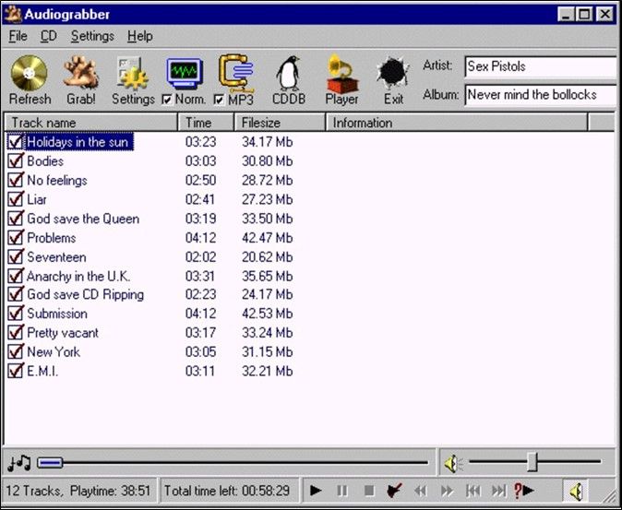The height and width of the screenshot is (510, 622).
Task: Toggle the Norm. checkbox
Action: point(167,100)
